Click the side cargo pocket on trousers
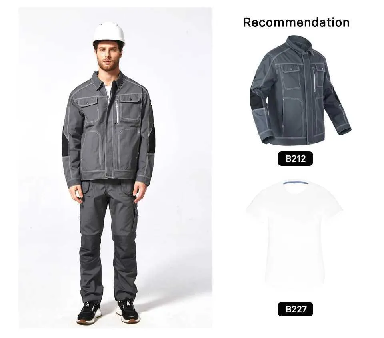This screenshot has width=384, height=338. tap(135, 220)
